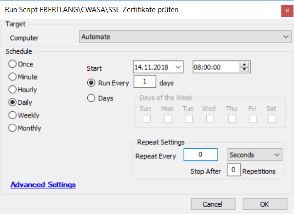Select the Run Every radio button

click(x=91, y=83)
